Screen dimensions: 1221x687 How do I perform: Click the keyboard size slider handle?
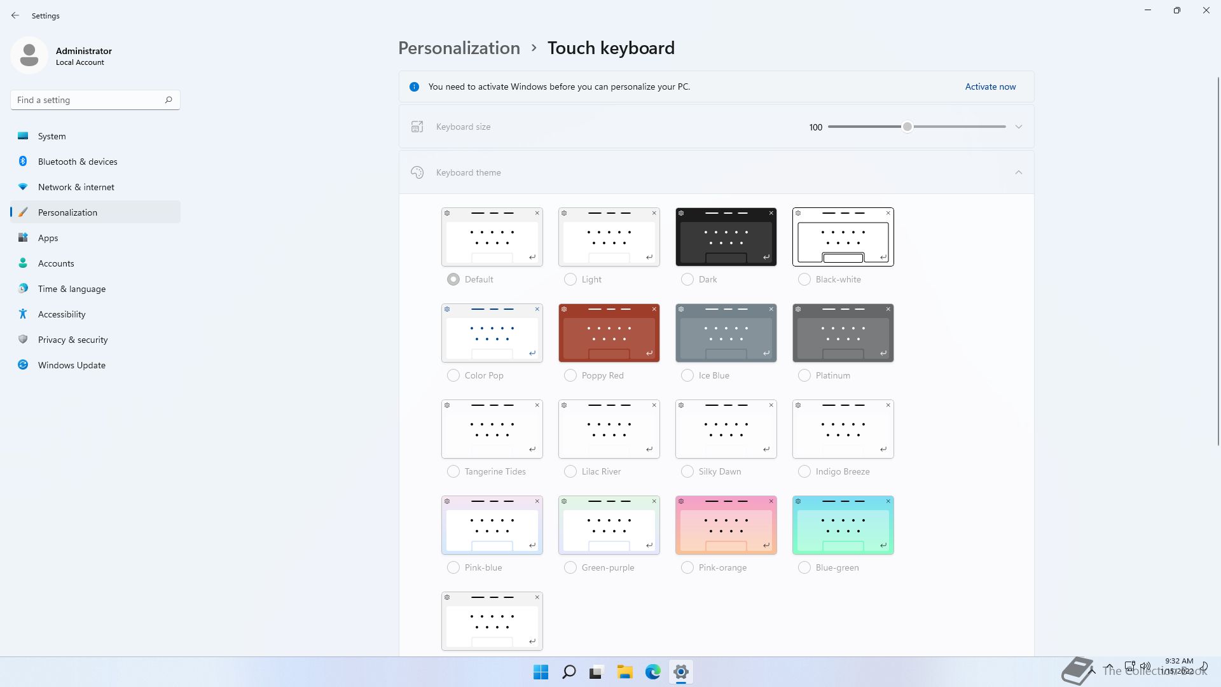(907, 127)
